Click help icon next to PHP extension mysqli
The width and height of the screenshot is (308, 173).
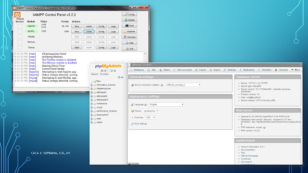tap(264, 127)
